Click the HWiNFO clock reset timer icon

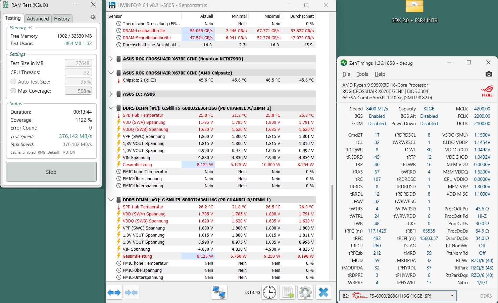point(269,292)
